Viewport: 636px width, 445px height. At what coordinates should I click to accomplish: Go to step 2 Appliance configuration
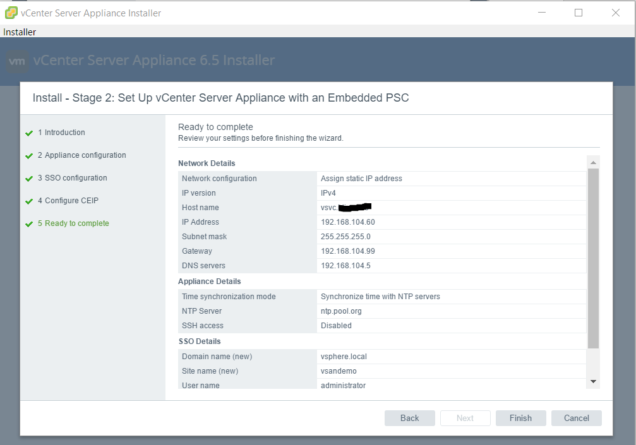coord(82,155)
